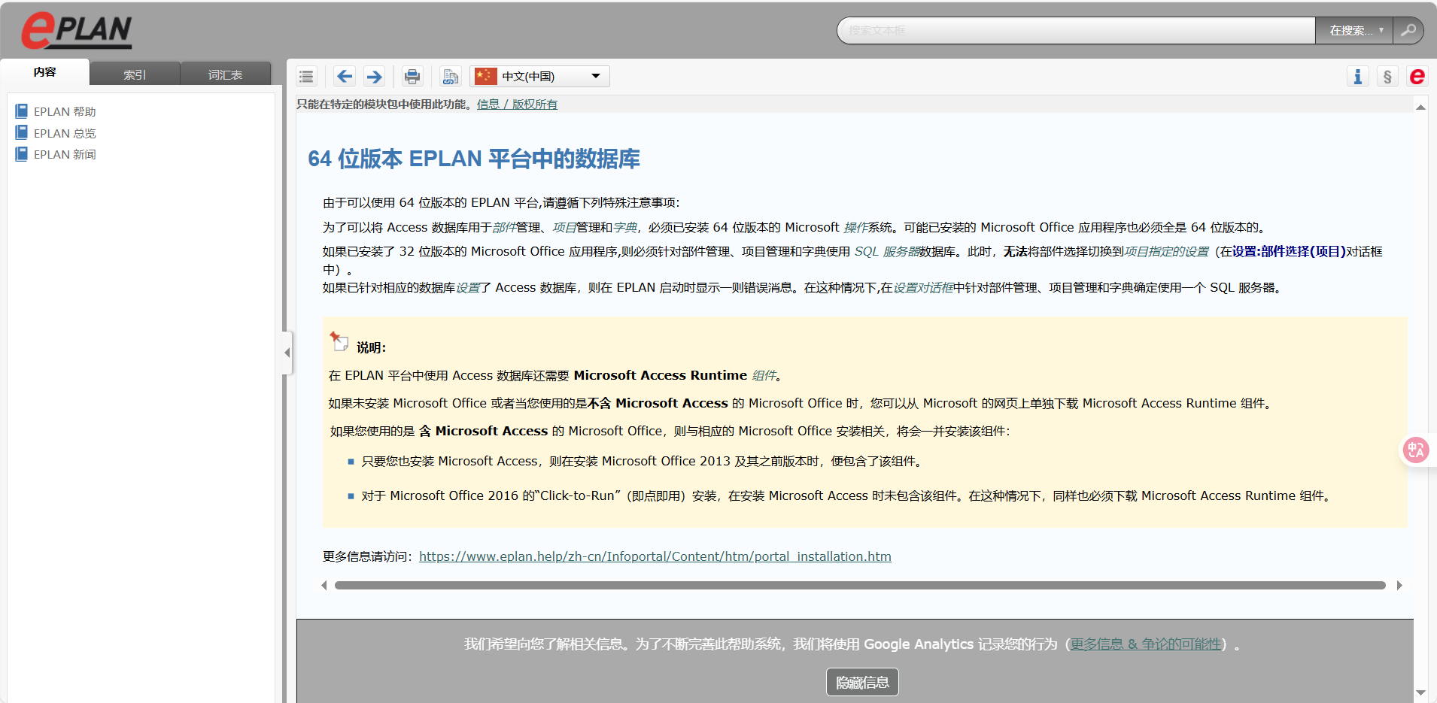Open the 项目 glossary link

564,227
